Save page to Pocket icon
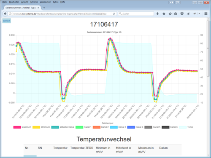The image size is (211, 158). pyautogui.click(x=182, y=13)
